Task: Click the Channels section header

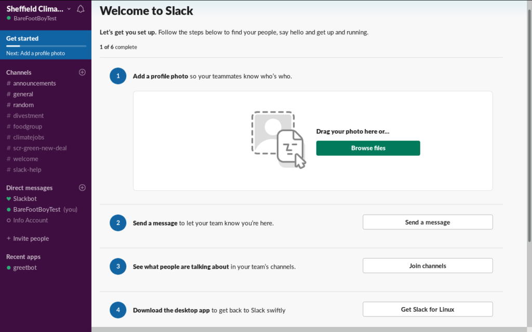Action: tap(19, 73)
